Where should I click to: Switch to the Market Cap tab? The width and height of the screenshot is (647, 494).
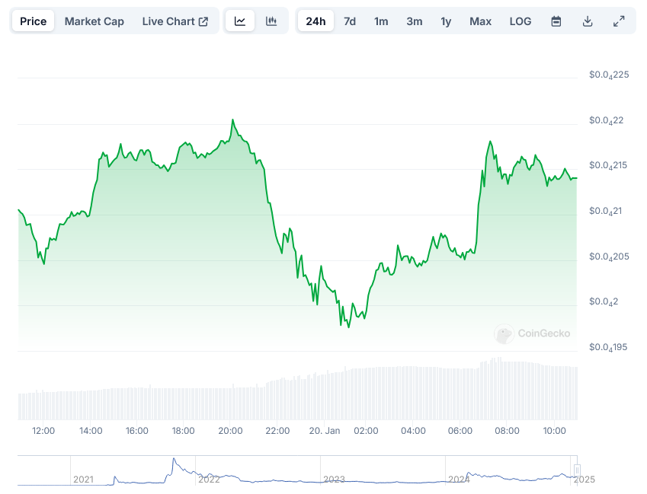(x=94, y=21)
